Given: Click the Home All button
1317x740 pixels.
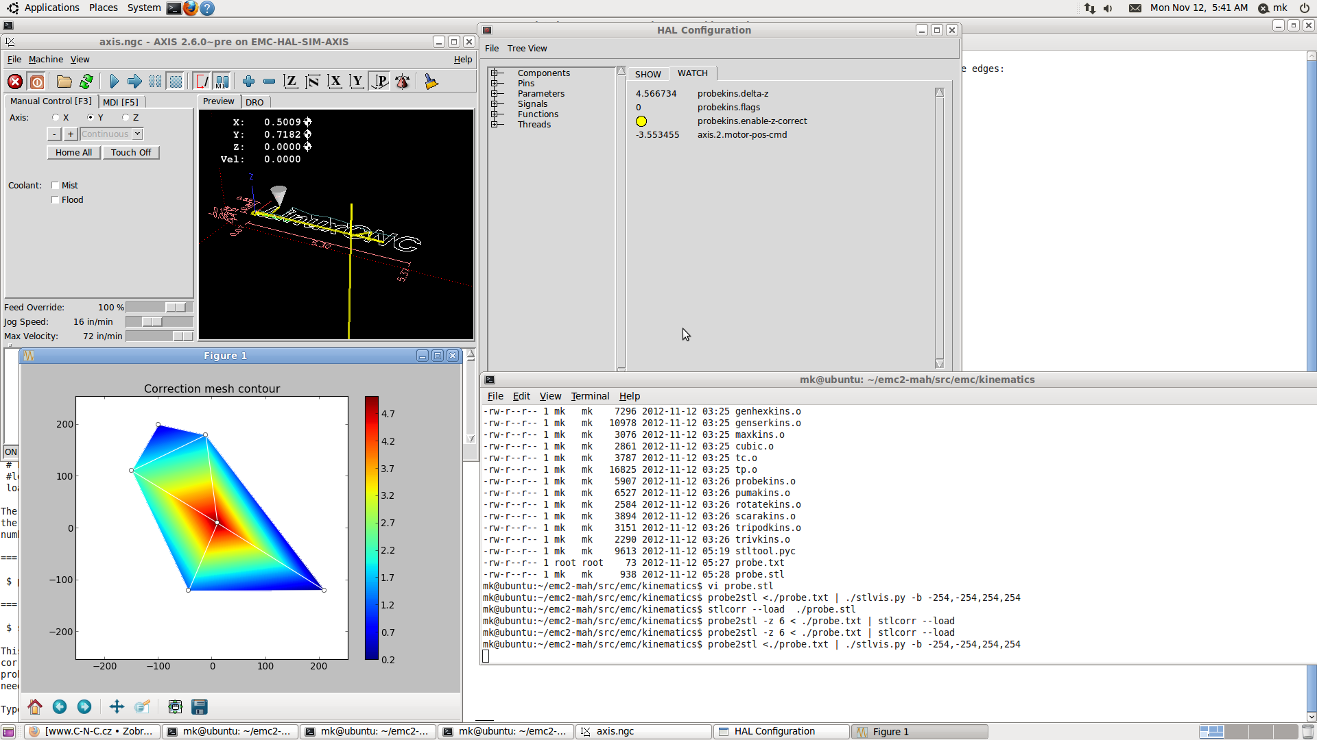Looking at the screenshot, I should pos(73,153).
